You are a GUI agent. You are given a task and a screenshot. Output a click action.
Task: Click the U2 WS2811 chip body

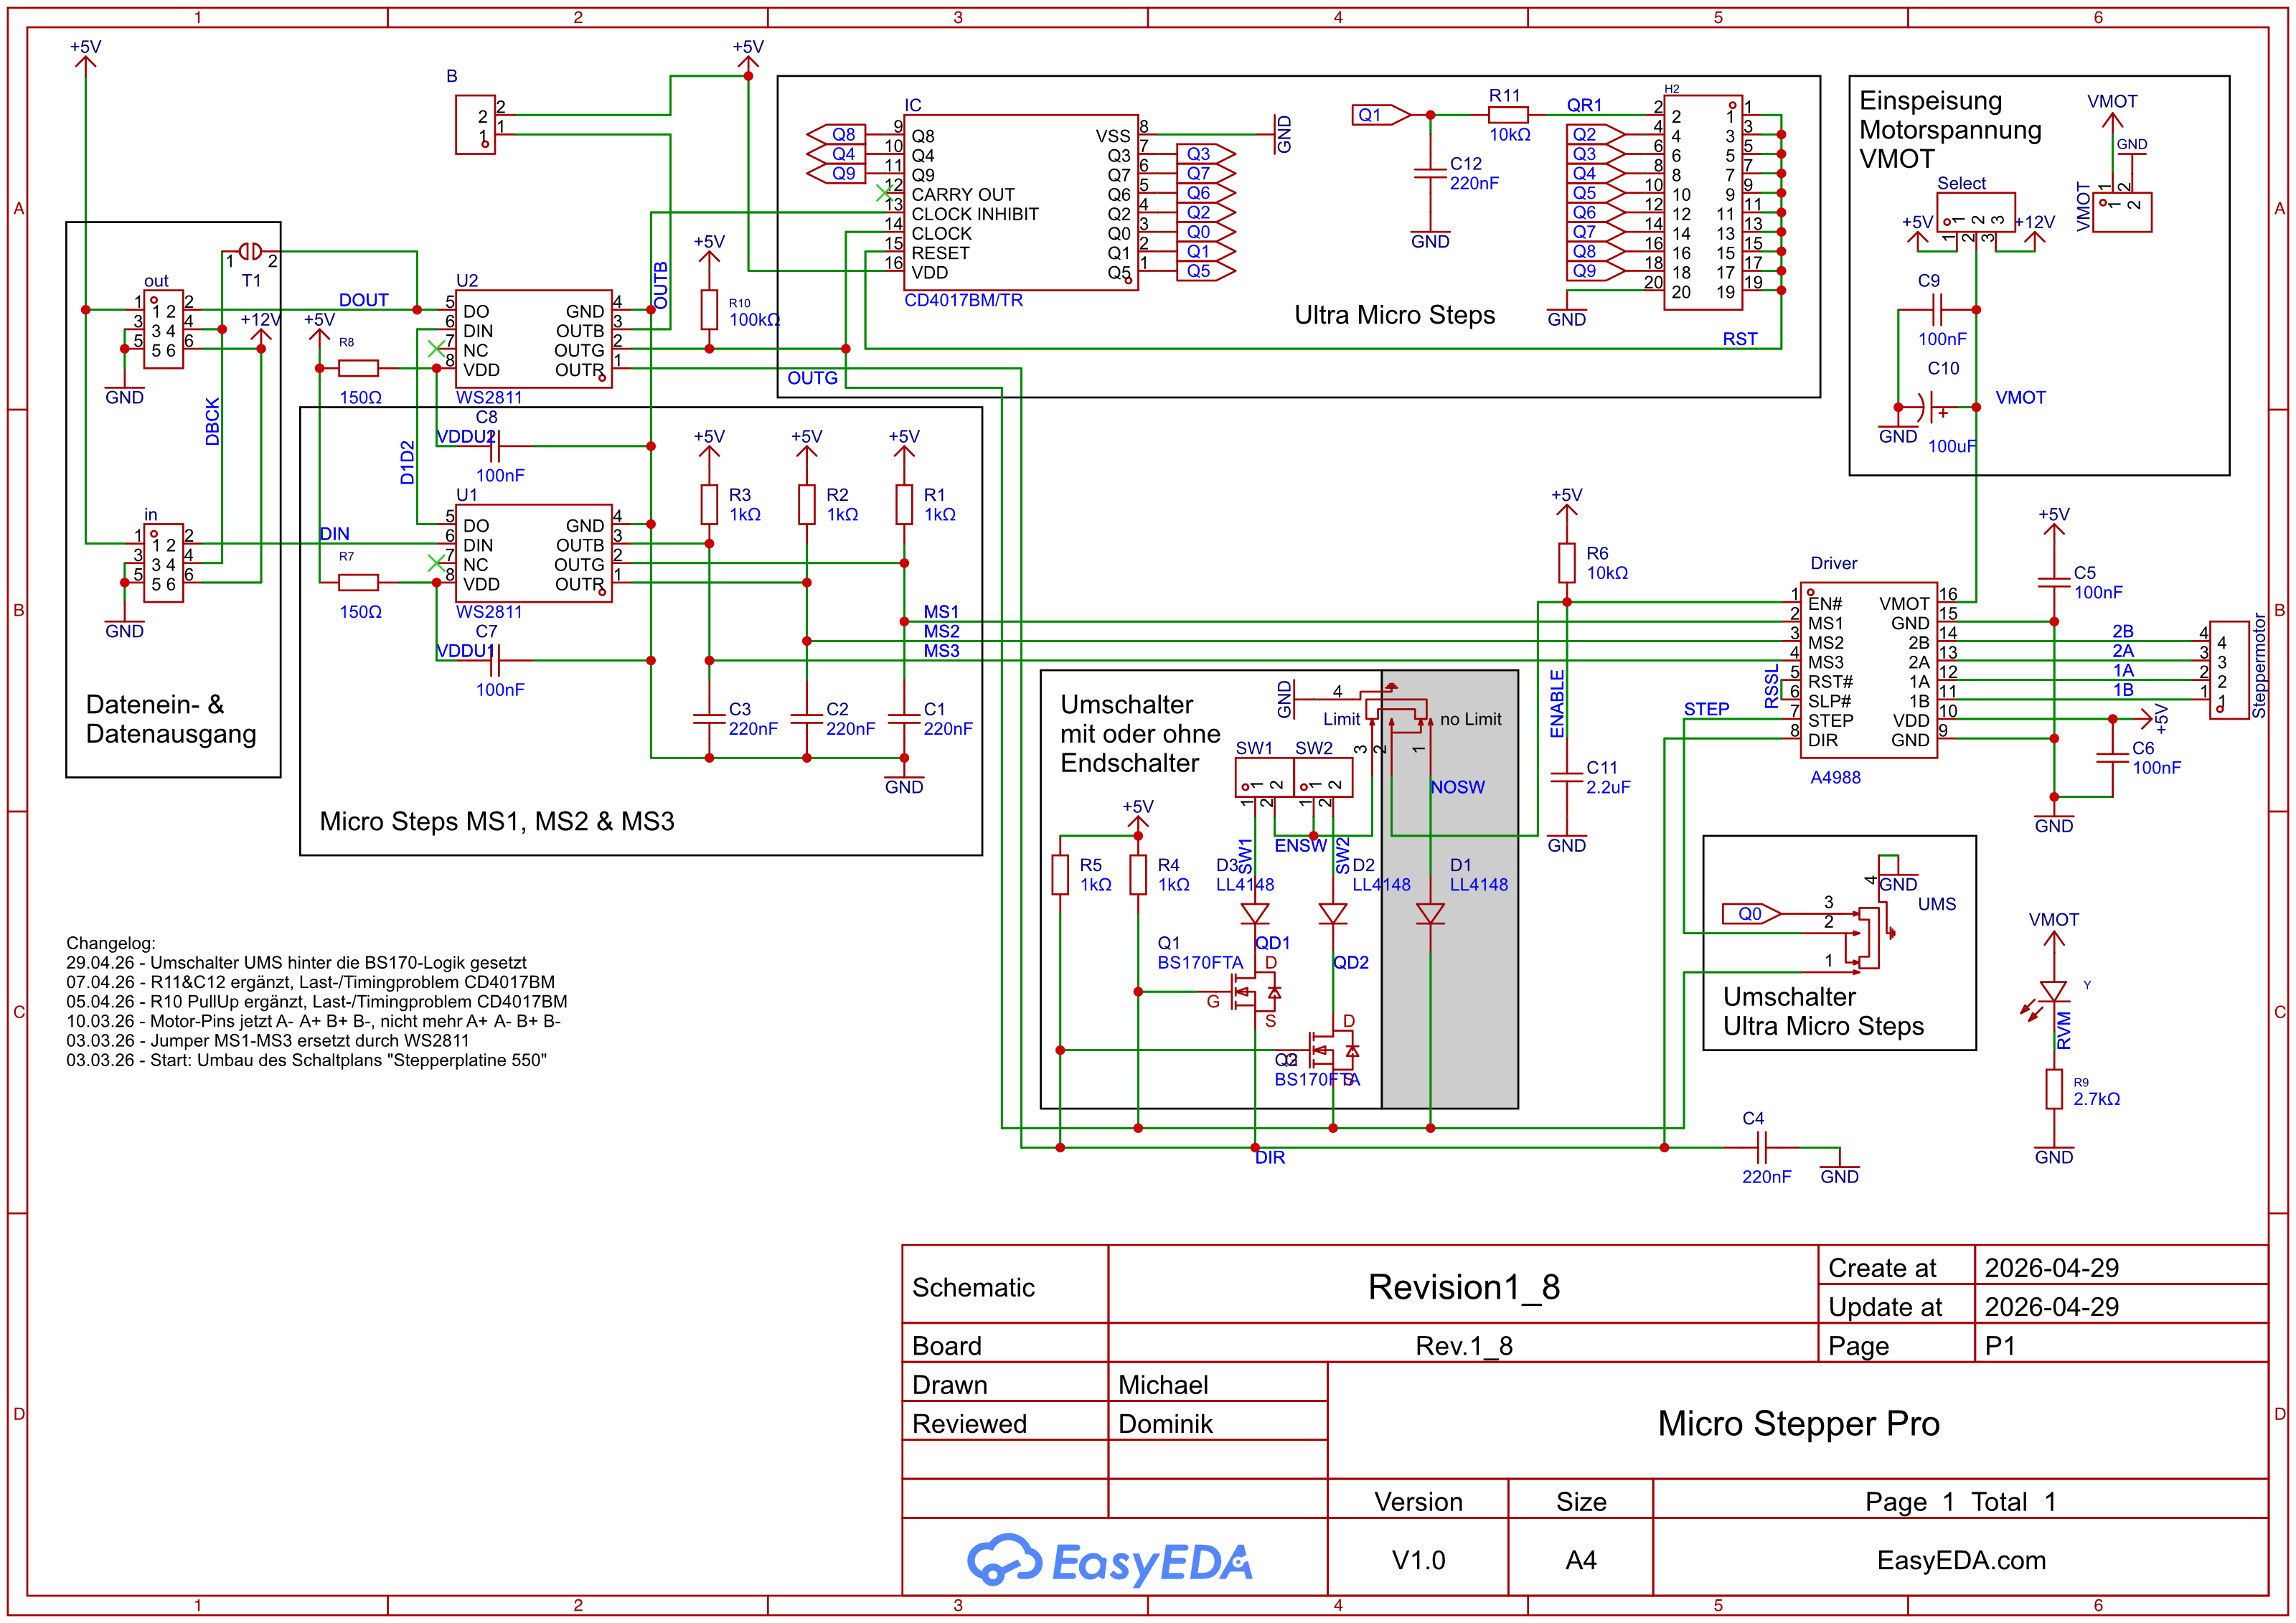click(x=533, y=340)
